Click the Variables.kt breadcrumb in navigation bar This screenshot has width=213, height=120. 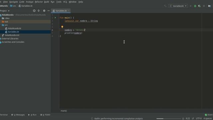click(26, 6)
